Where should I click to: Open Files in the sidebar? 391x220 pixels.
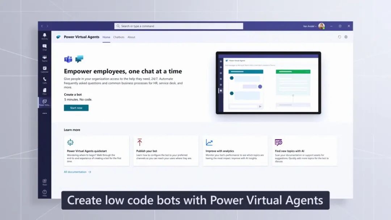[45, 92]
